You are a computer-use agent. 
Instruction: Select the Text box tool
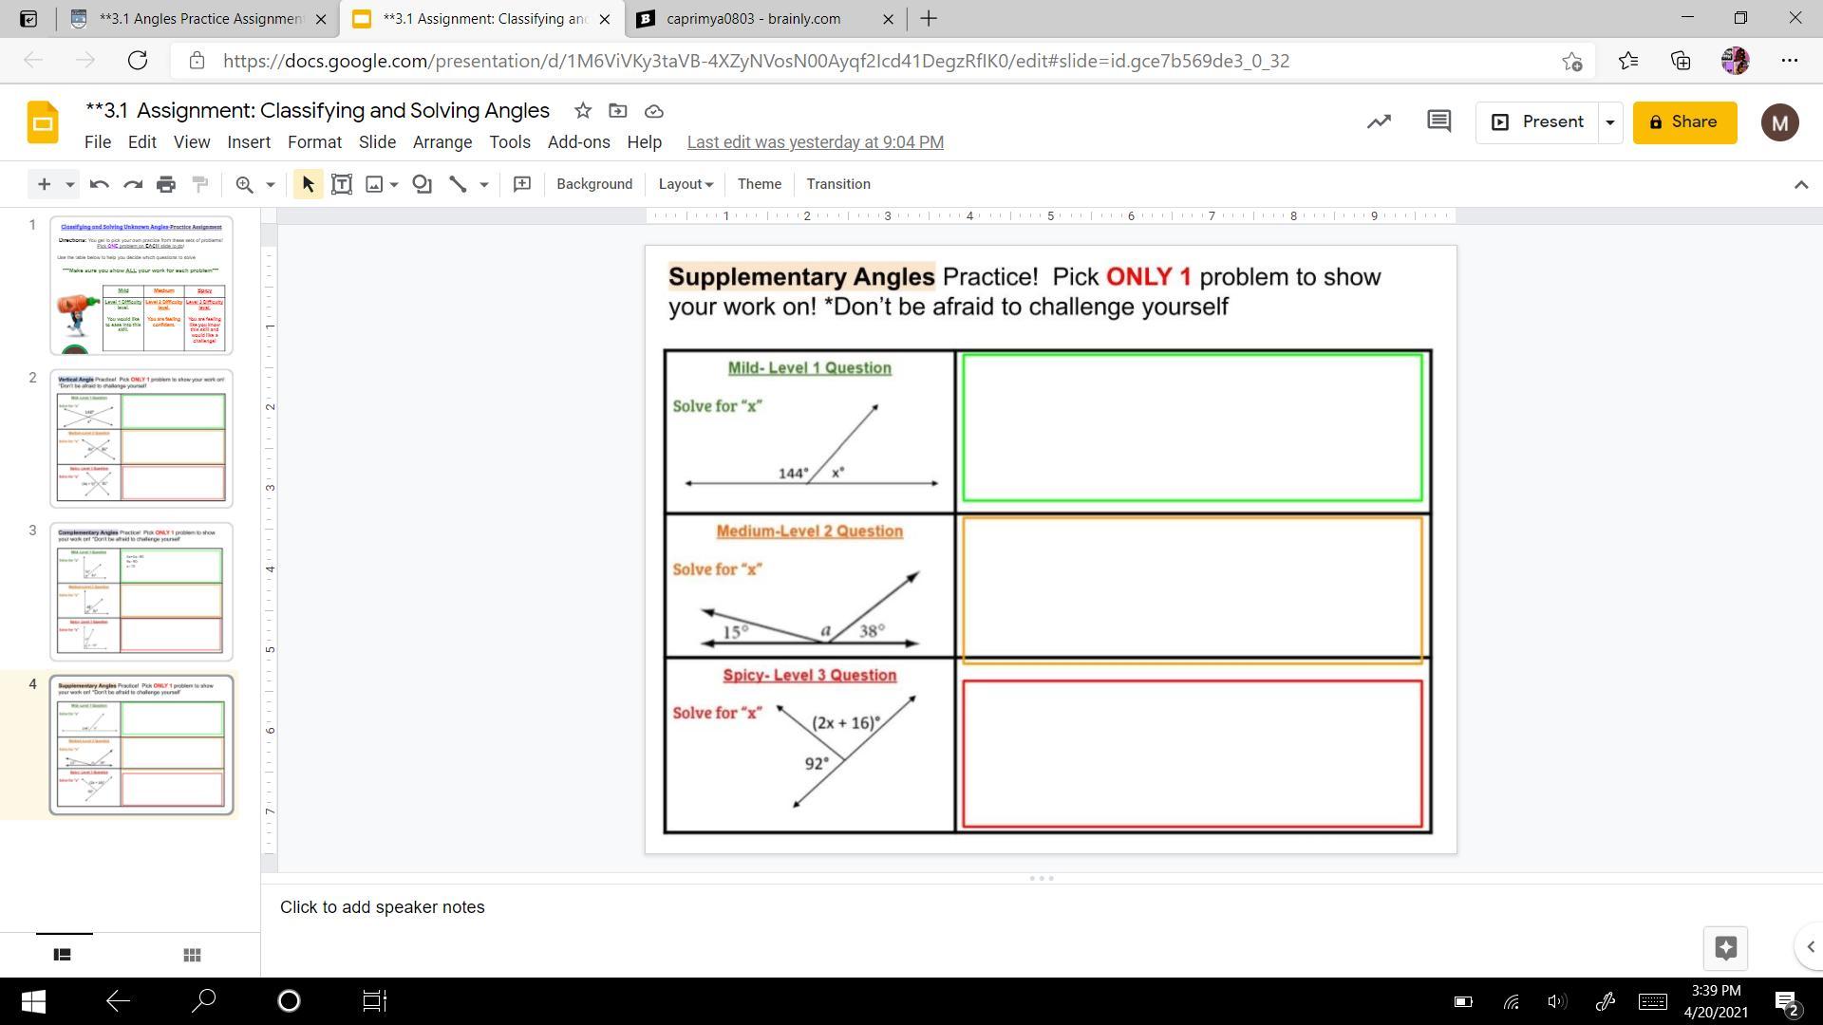(342, 184)
